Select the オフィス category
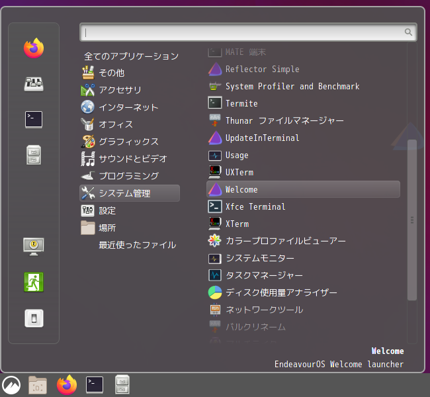Image resolution: width=430 pixels, height=397 pixels. coord(130,124)
